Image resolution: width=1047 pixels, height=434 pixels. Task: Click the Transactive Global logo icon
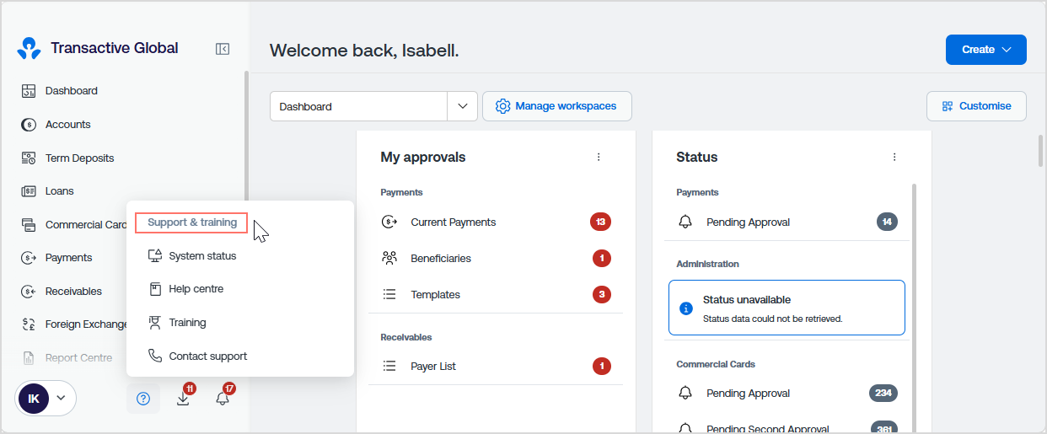pyautogui.click(x=30, y=48)
